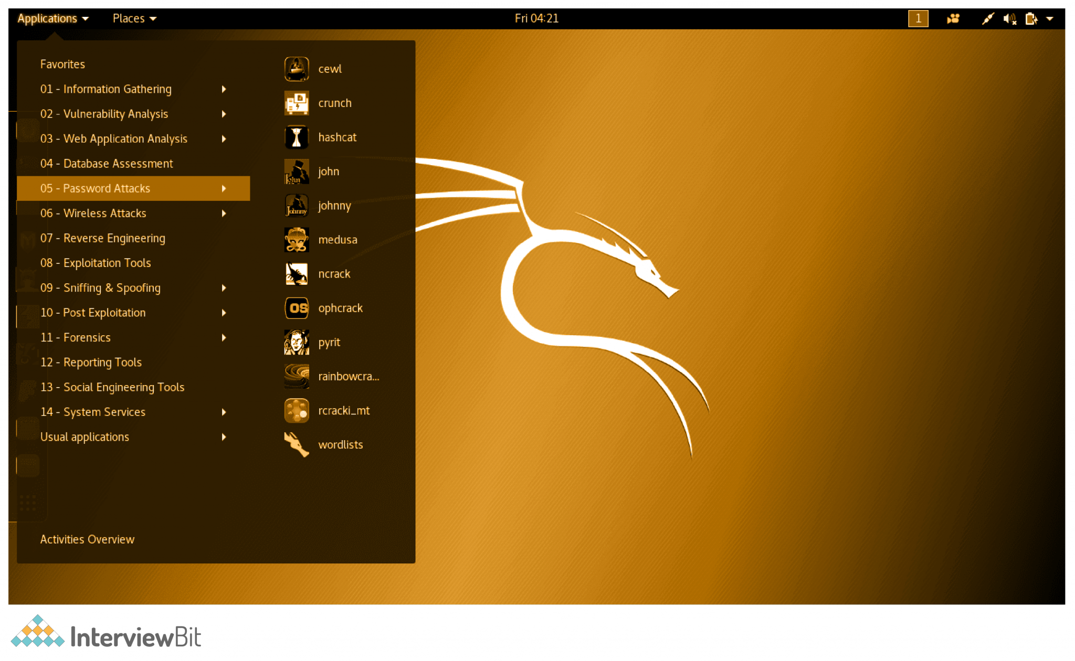1075x661 pixels.
Task: Launch the hashcat password cracker
Action: [x=338, y=137]
